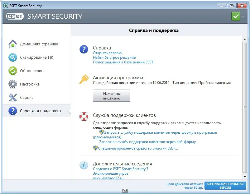The image size is (250, 194).
Task: Click the key icon beside Активация программы
Action: pos(84,80)
